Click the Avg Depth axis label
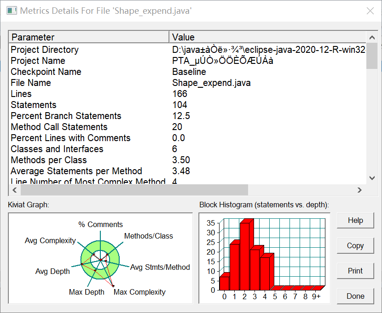382x313 pixels. [52, 271]
